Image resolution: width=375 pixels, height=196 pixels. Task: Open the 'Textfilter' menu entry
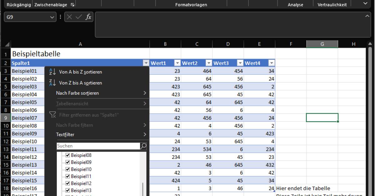pos(65,134)
